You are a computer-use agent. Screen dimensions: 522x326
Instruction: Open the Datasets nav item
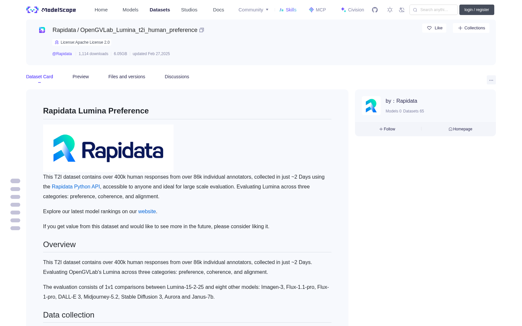(160, 10)
